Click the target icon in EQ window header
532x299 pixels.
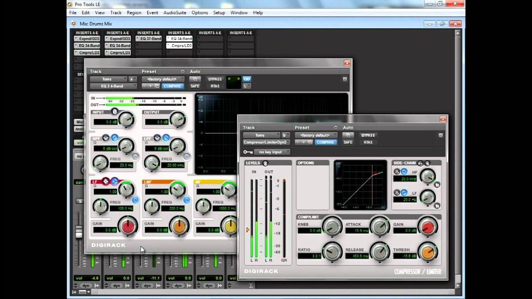(x=345, y=79)
